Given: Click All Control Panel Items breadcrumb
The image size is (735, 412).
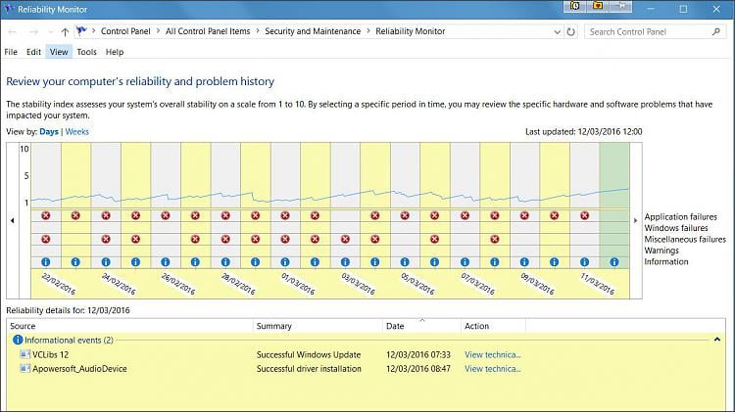Looking at the screenshot, I should [208, 31].
